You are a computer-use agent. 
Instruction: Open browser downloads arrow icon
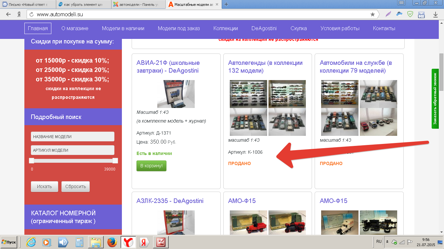436,15
